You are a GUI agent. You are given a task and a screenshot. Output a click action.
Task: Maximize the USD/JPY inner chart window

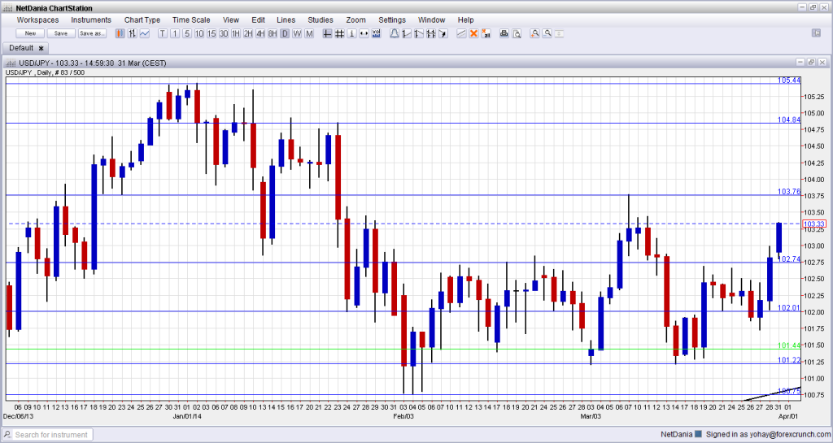[x=811, y=63]
